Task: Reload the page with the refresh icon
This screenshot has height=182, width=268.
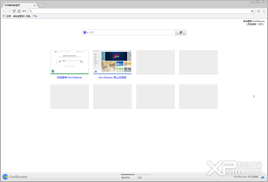Action: [14, 11]
